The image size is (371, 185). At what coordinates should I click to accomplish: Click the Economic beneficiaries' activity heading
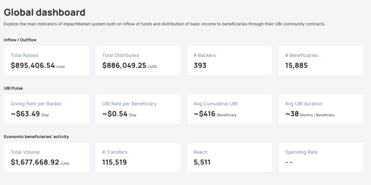(36, 136)
